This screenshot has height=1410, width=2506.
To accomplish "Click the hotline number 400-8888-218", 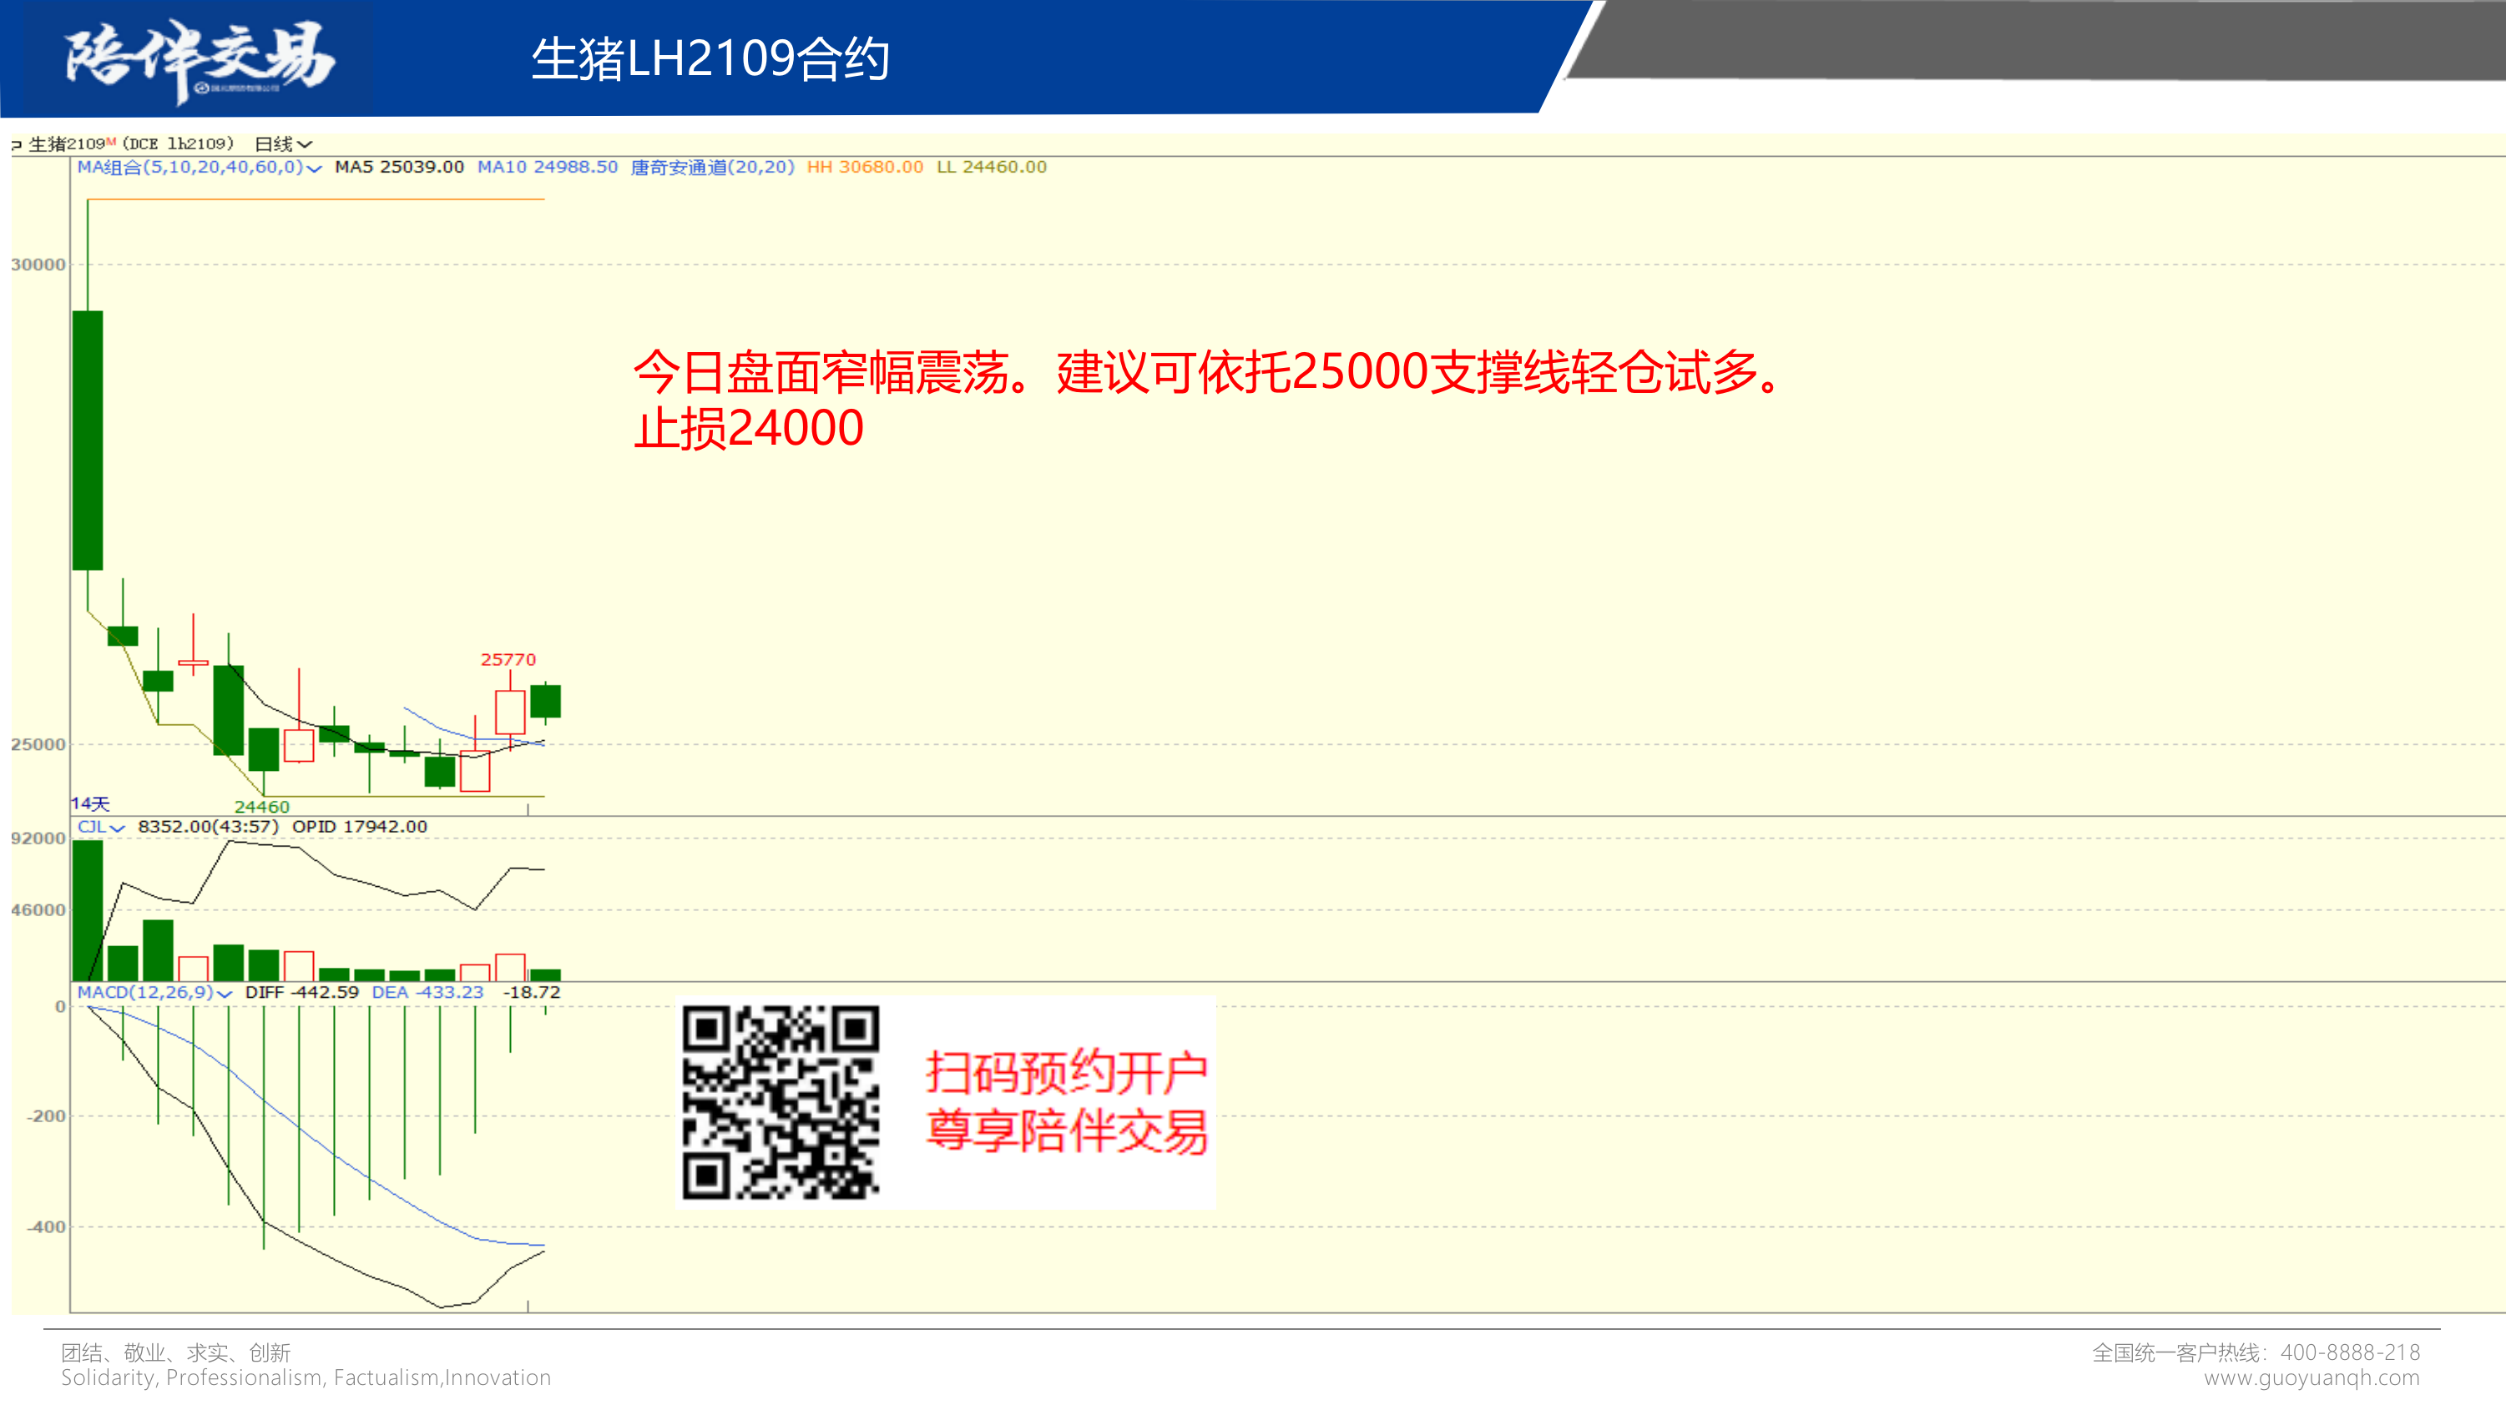I will pyautogui.click(x=2349, y=1352).
